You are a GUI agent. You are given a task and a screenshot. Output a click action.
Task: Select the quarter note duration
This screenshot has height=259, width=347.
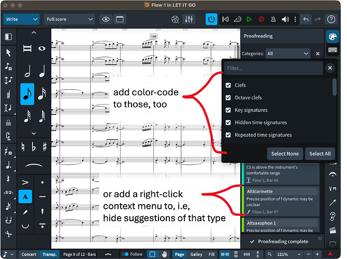(42, 71)
